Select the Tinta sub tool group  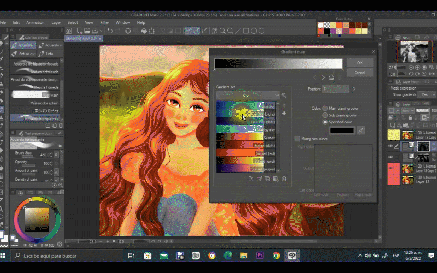[x=49, y=54]
